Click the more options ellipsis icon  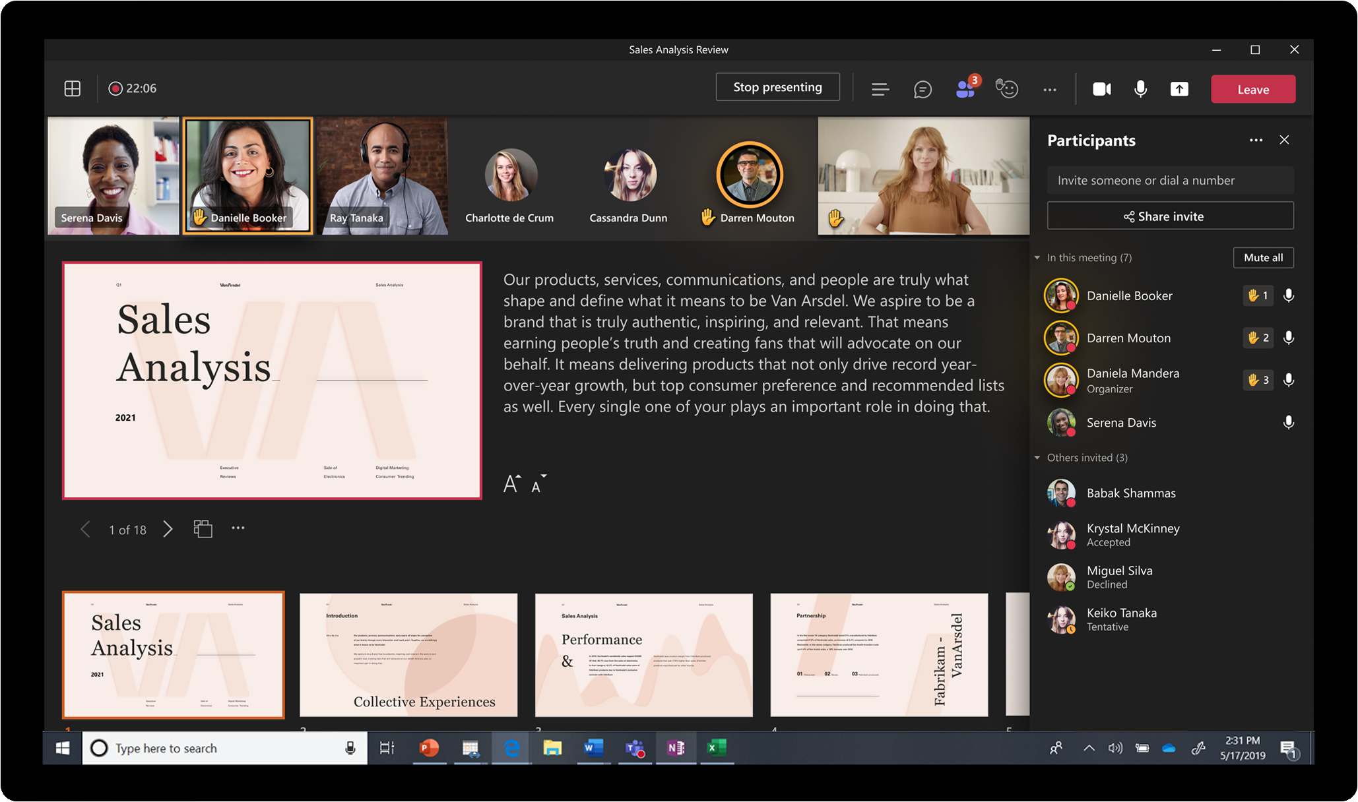[1050, 89]
